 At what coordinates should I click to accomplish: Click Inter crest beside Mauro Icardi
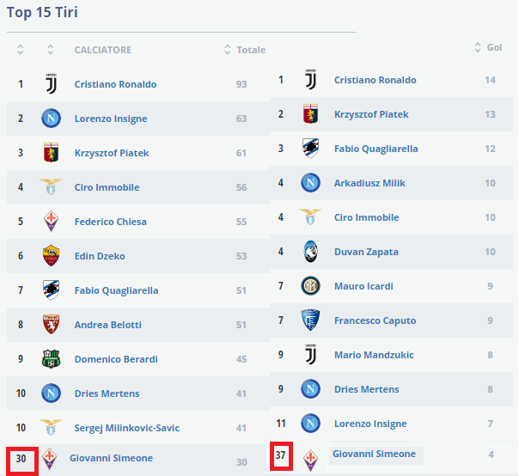pyautogui.click(x=310, y=286)
